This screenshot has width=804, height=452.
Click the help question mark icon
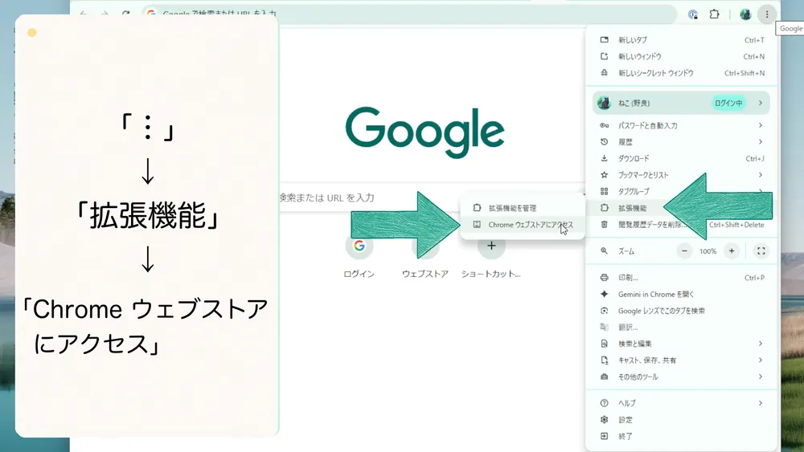point(604,403)
